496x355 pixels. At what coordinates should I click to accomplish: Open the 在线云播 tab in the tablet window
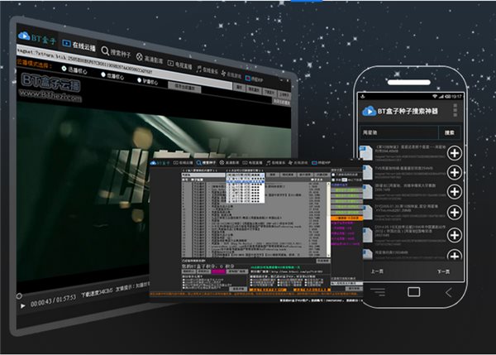click(x=79, y=46)
